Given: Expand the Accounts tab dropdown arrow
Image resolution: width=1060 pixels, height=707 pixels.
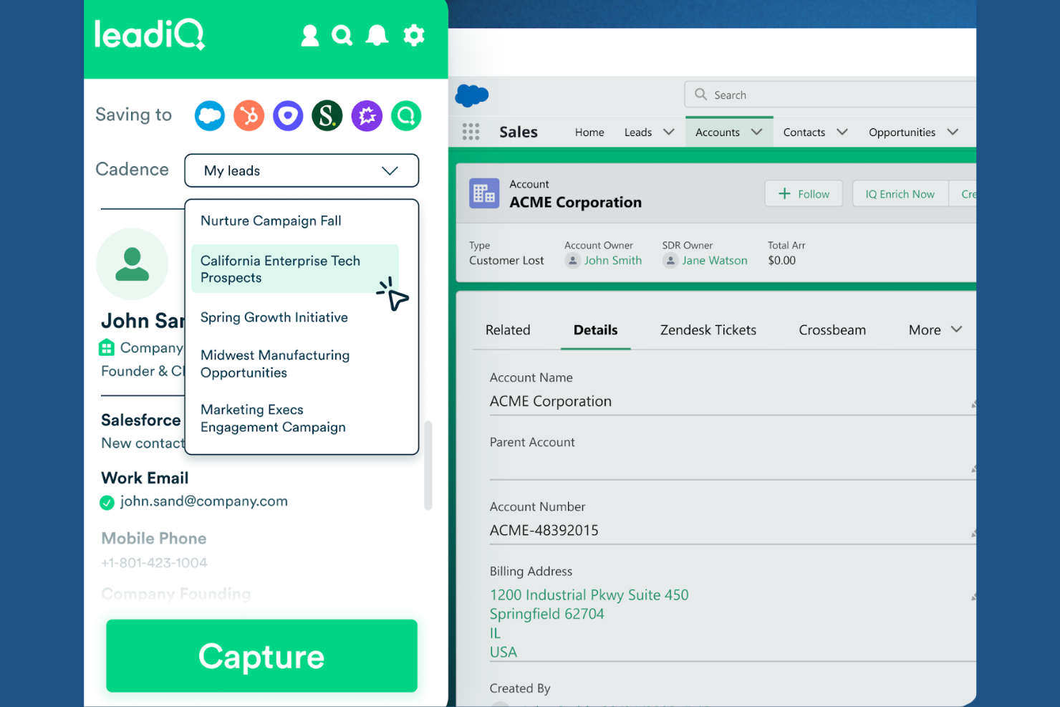Looking at the screenshot, I should pos(756,132).
